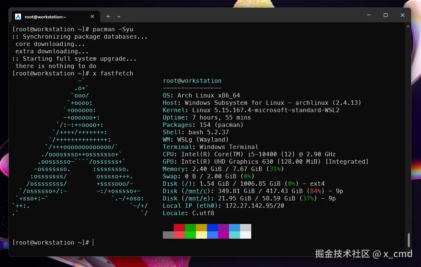Minimize the terminal window
The height and width of the screenshot is (267, 421).
(x=369, y=15)
